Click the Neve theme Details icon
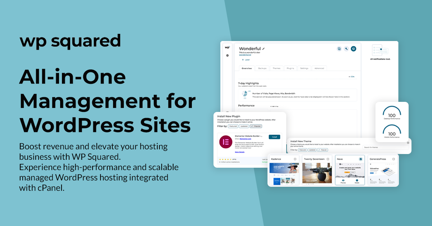The width and height of the screenshot is (432, 226). point(356,181)
